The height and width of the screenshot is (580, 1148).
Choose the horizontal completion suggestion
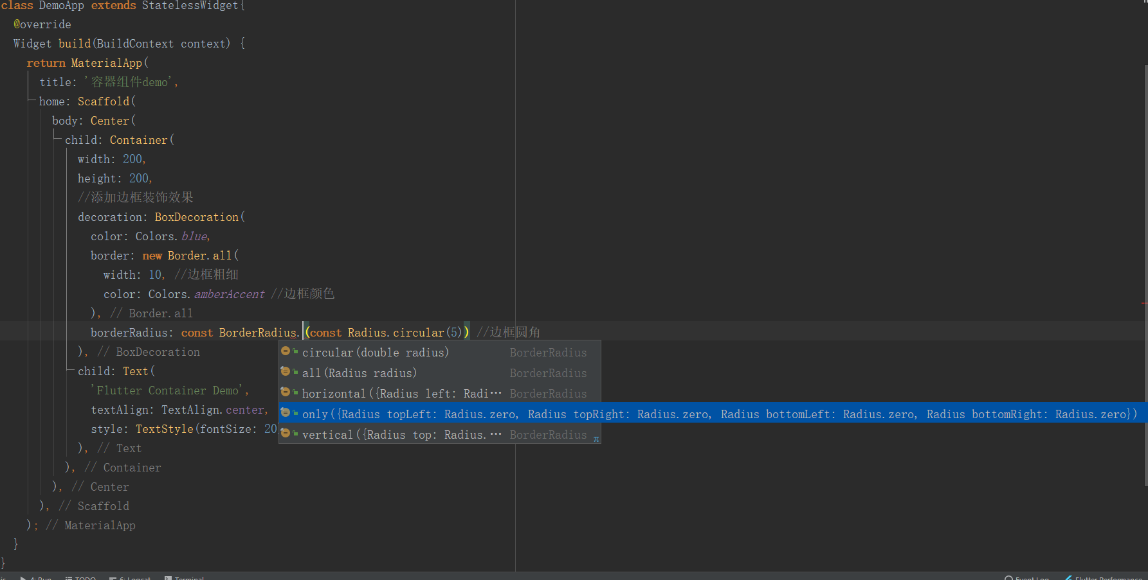(440, 393)
